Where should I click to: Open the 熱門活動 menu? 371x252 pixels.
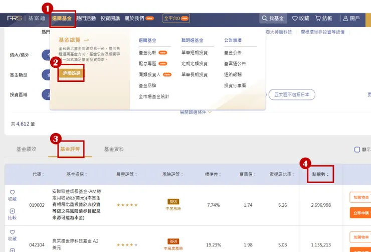pyautogui.click(x=86, y=18)
